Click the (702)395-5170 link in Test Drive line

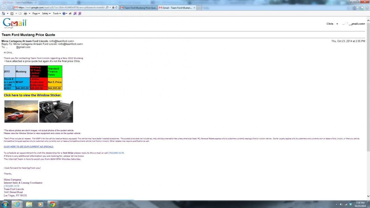tap(116, 153)
